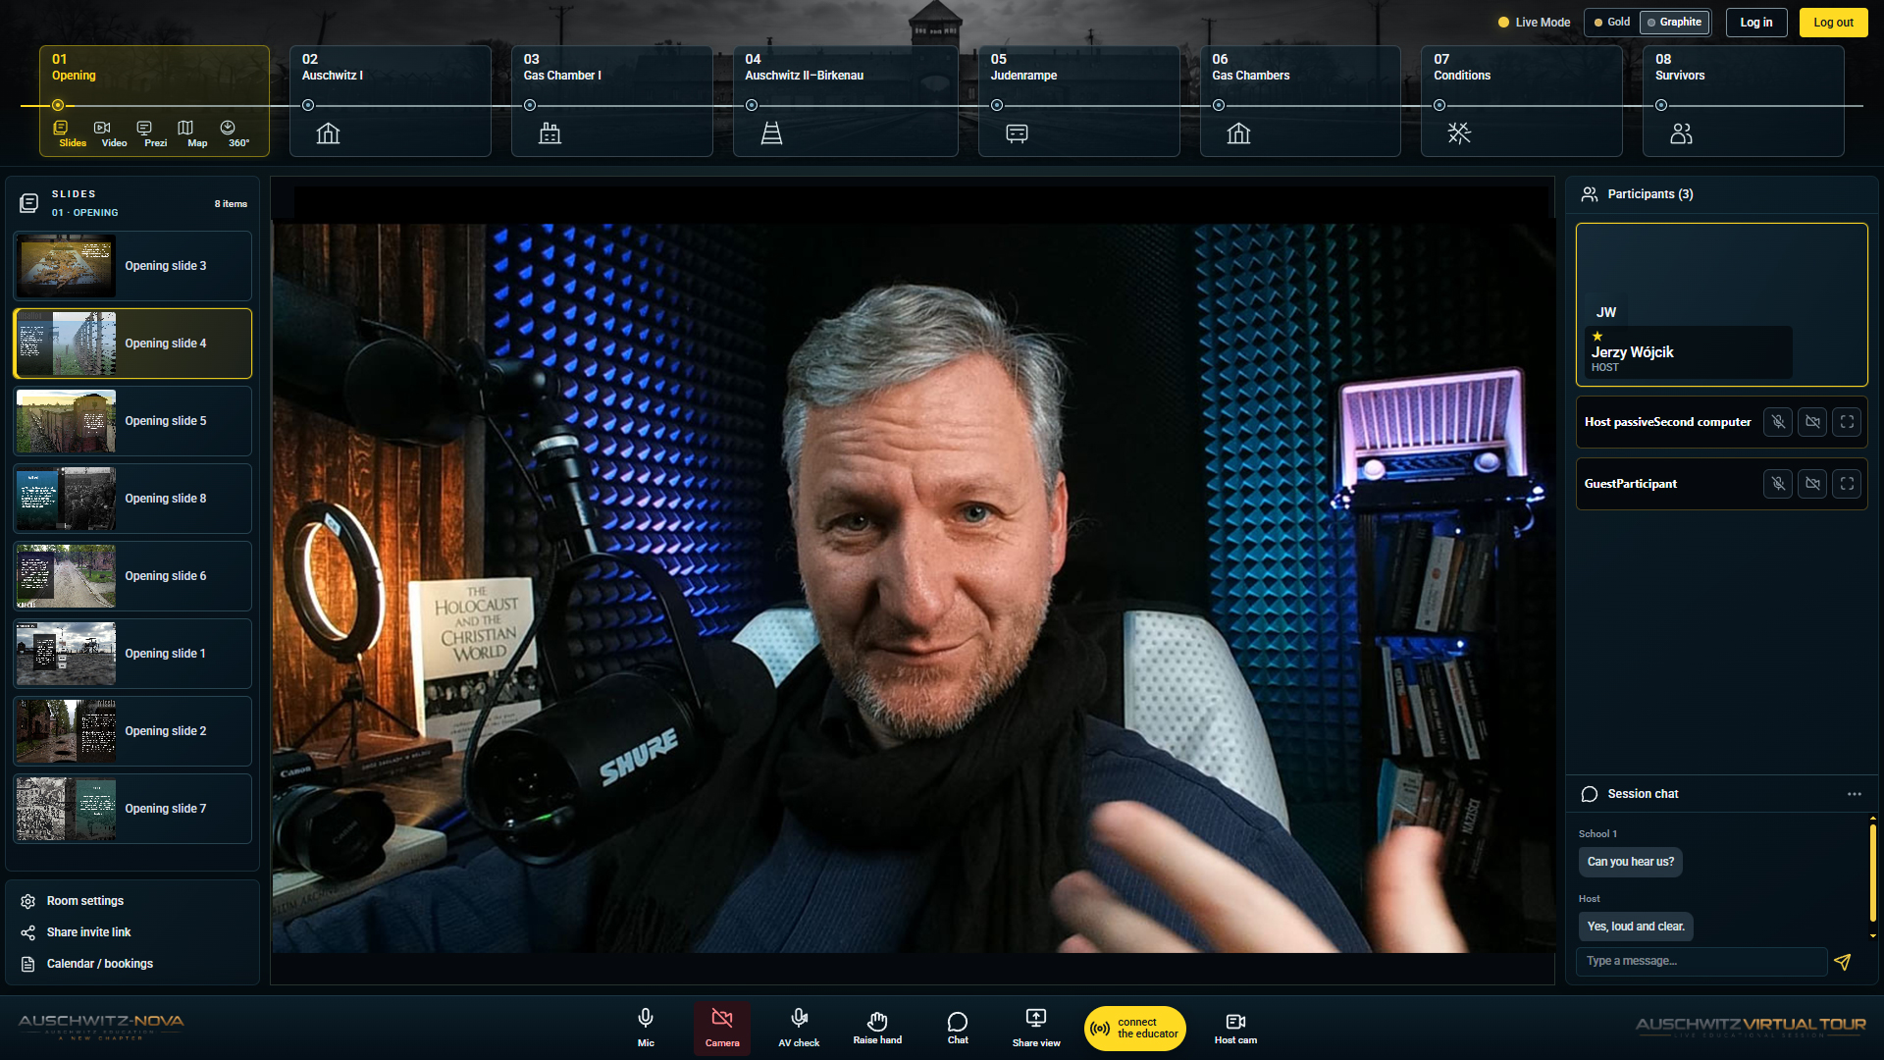The height and width of the screenshot is (1060, 1884).
Task: Open the 360° view tab
Action: 238,133
